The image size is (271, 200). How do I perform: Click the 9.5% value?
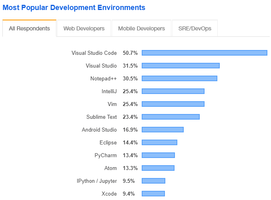(128, 181)
